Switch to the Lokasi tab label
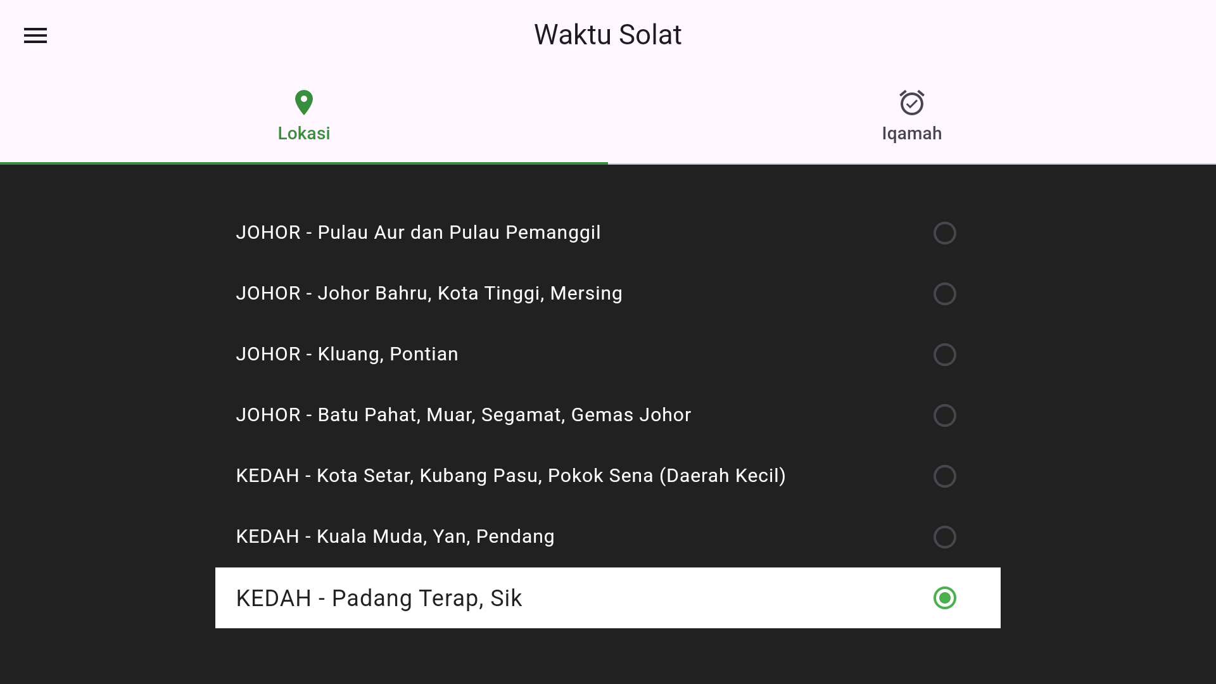The image size is (1216, 684). (304, 134)
